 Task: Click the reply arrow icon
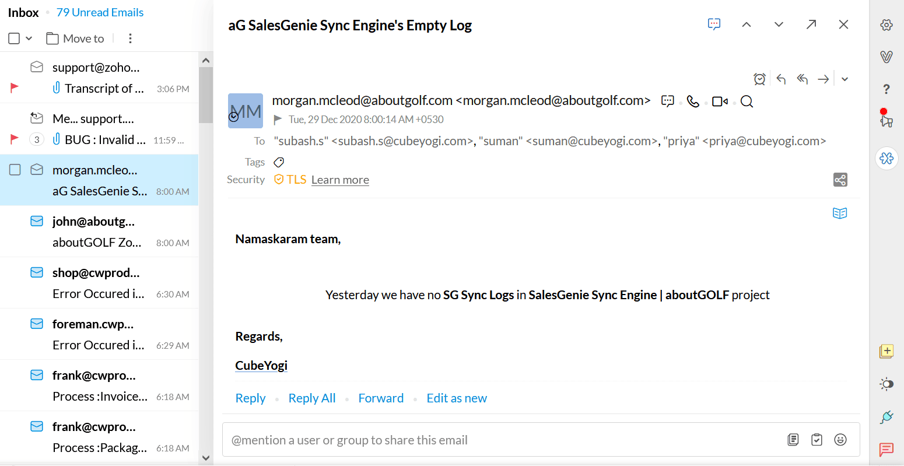tap(782, 79)
